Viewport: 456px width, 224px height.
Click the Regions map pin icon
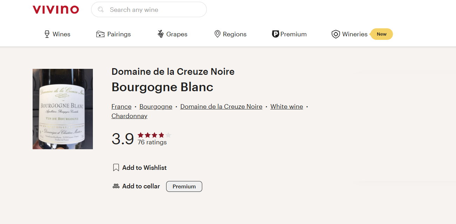[x=217, y=34]
